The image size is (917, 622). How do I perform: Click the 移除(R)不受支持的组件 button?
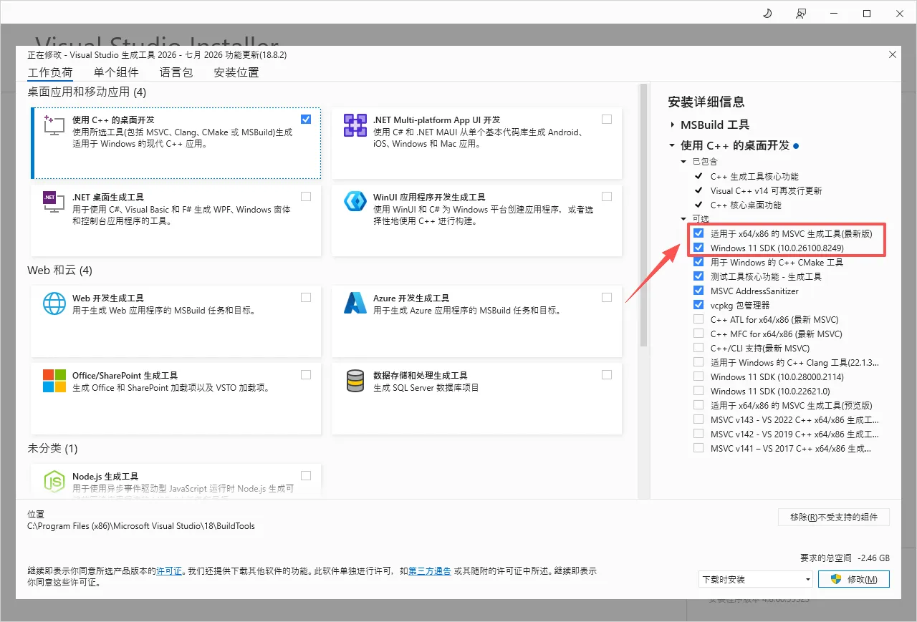coord(834,517)
